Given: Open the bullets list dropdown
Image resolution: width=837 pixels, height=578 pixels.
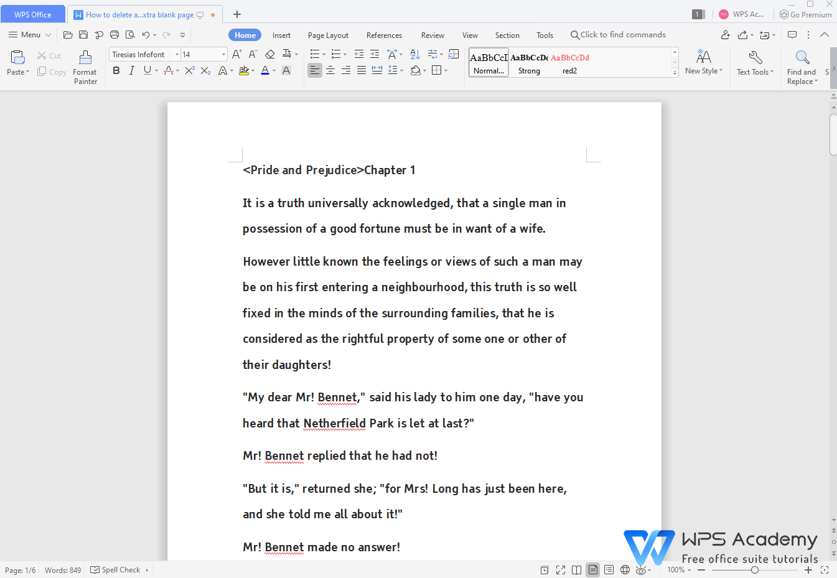Looking at the screenshot, I should point(324,55).
